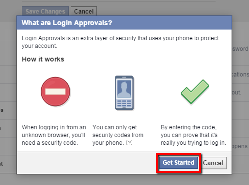
Task: Click the 'You can only get security codes' caption
Action: point(118,135)
